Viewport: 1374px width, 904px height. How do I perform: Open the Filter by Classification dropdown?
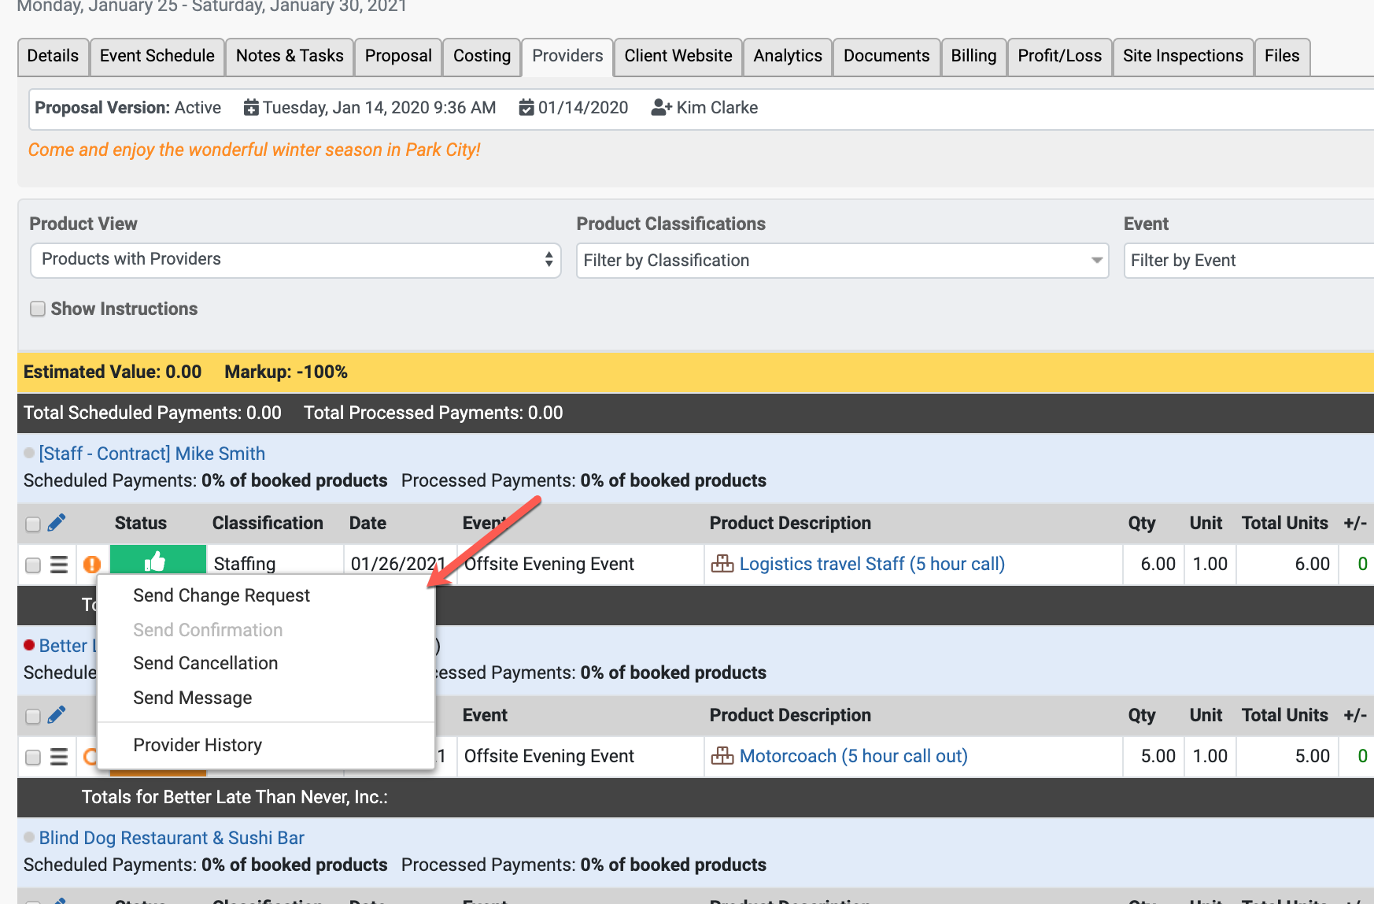click(x=842, y=261)
